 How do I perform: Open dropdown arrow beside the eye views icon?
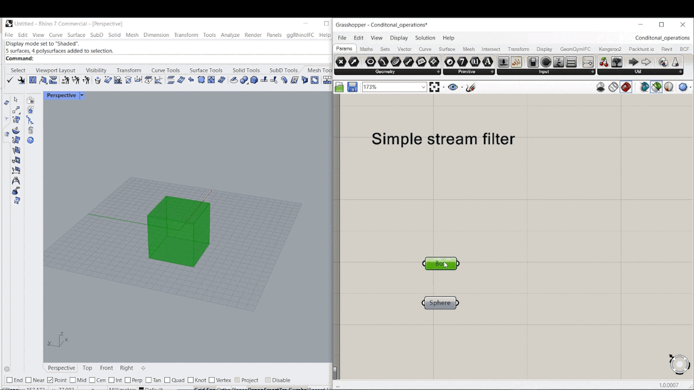pyautogui.click(x=461, y=87)
